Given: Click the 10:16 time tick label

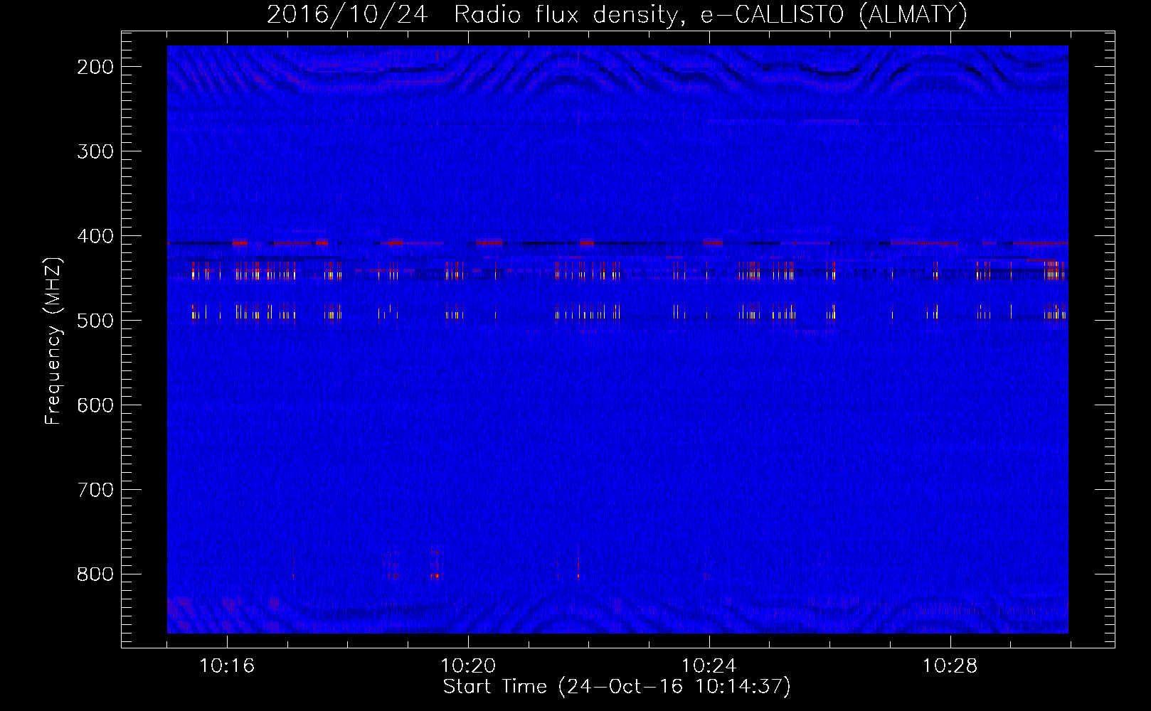Looking at the screenshot, I should point(227,666).
